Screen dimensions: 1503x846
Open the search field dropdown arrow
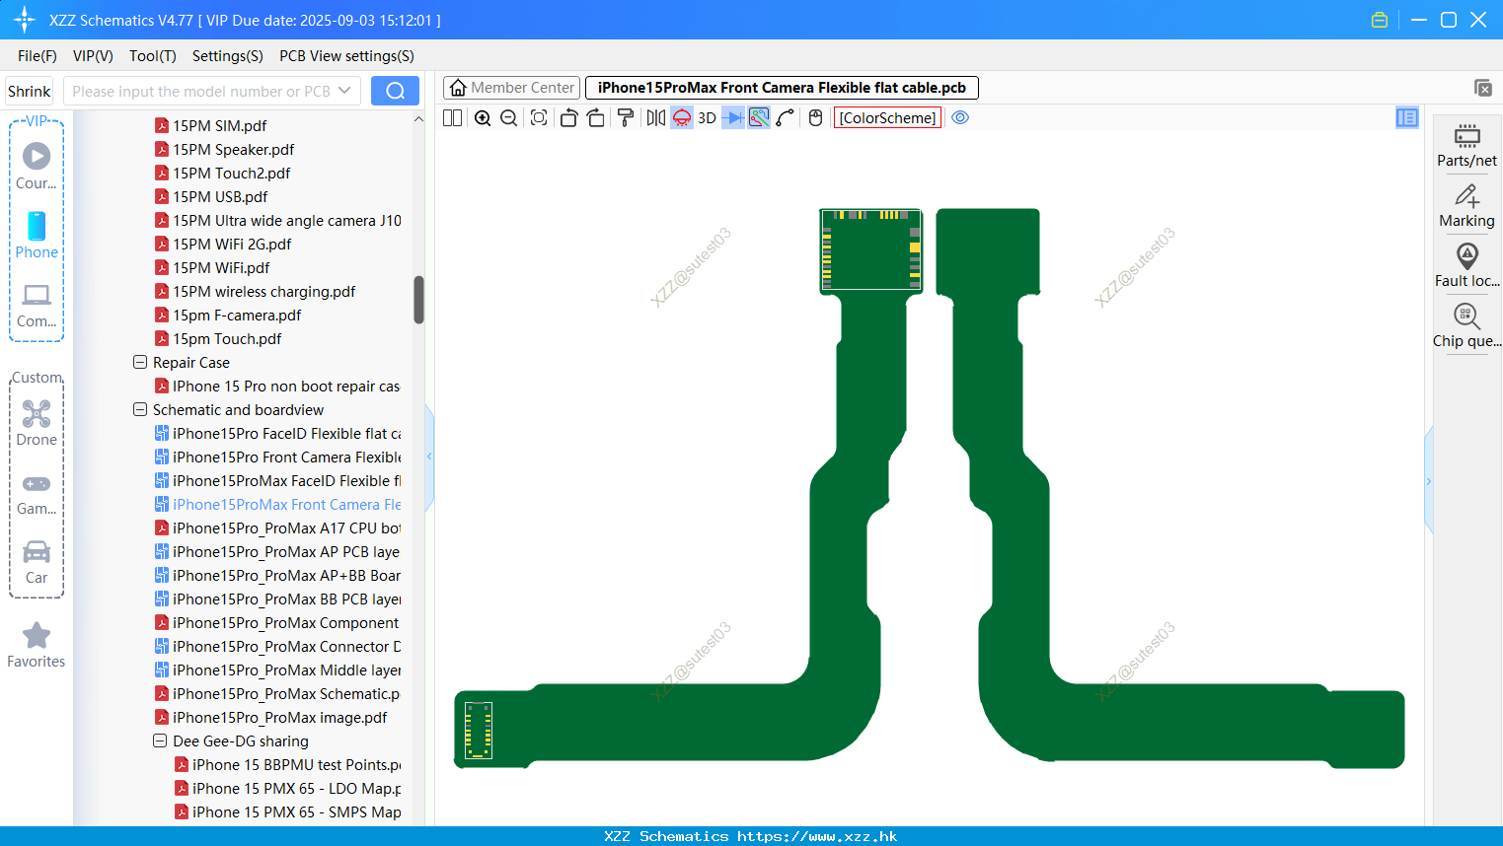pos(344,91)
